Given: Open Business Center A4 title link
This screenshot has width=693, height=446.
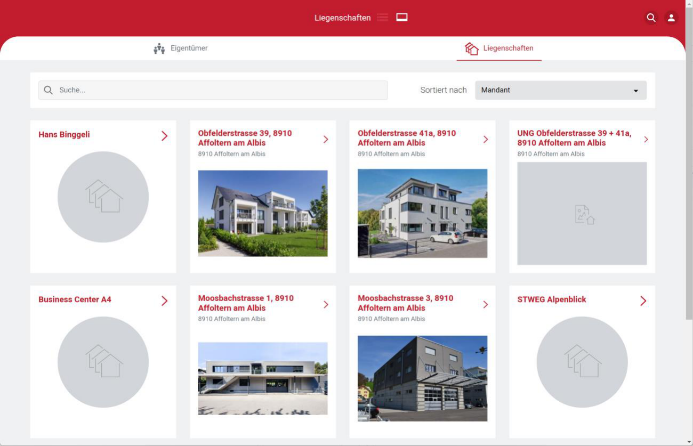Looking at the screenshot, I should (75, 299).
